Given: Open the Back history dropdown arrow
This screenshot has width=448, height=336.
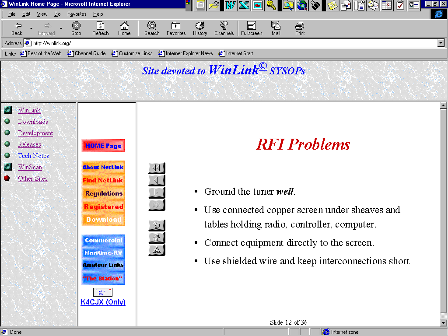Looking at the screenshot, I should tap(31, 28).
